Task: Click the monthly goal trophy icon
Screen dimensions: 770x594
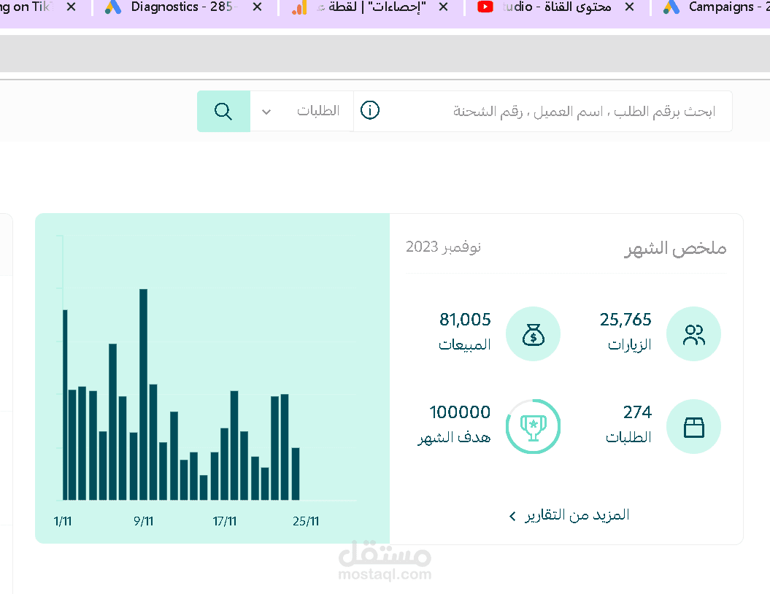Action: pyautogui.click(x=533, y=427)
